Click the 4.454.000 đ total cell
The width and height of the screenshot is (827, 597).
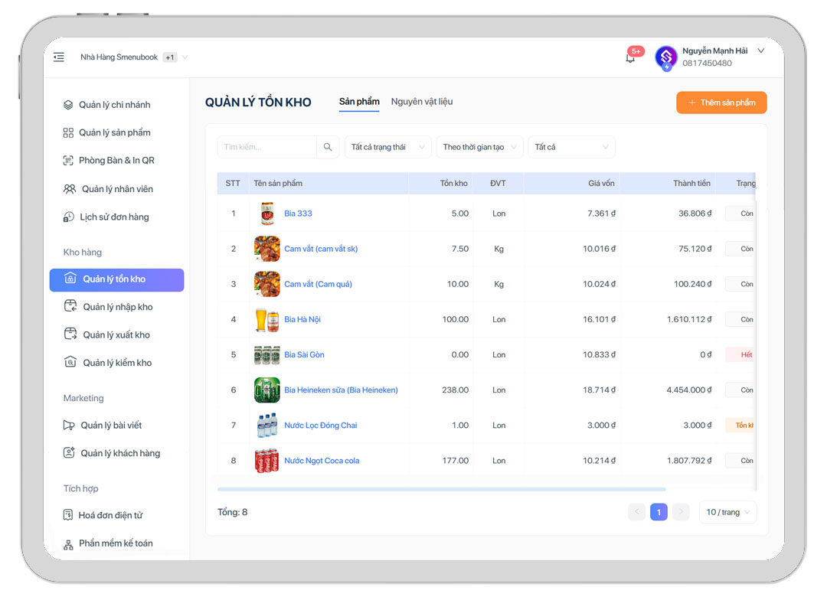[x=689, y=390]
